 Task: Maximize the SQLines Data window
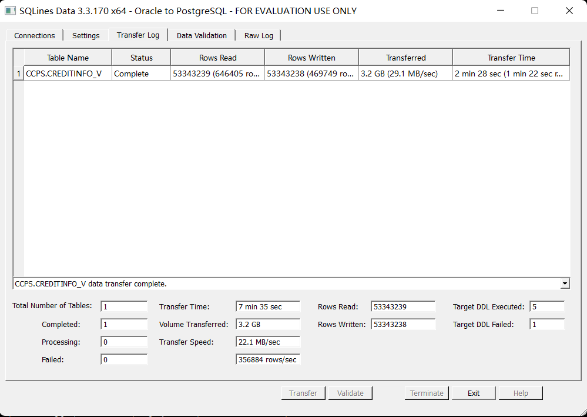point(535,11)
